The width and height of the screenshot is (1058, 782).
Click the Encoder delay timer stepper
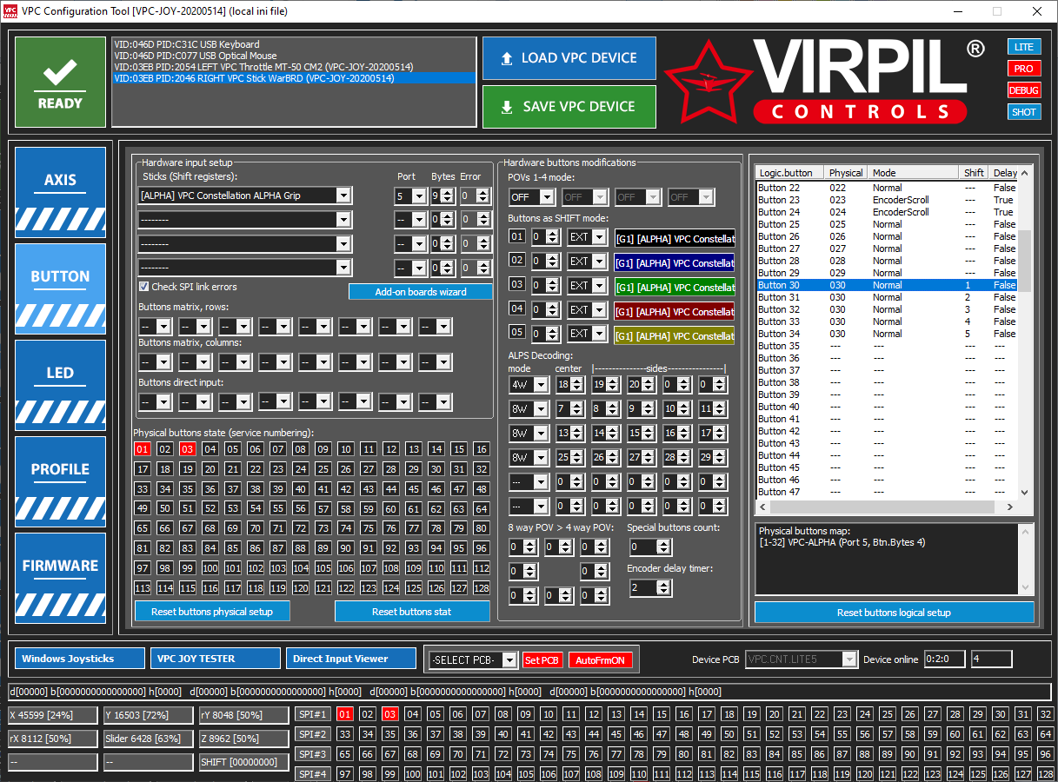click(650, 588)
